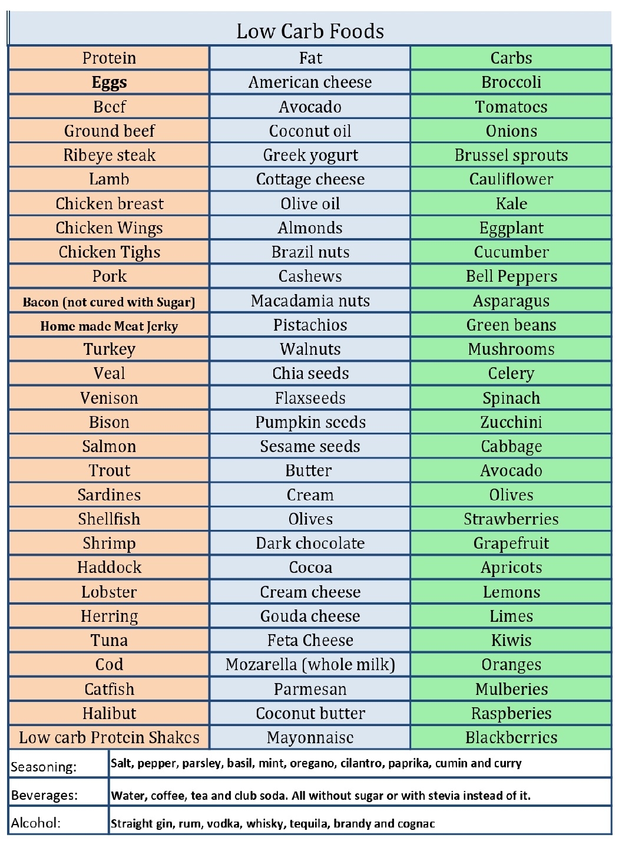
Task: Click the "Low Carb Foods" title
Action: point(310,31)
